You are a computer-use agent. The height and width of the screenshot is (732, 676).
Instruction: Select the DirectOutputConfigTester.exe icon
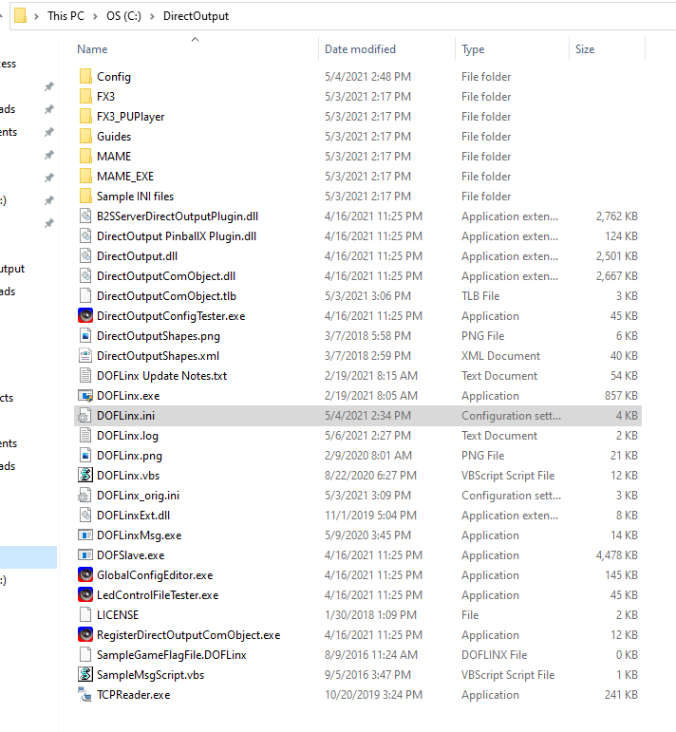(85, 316)
